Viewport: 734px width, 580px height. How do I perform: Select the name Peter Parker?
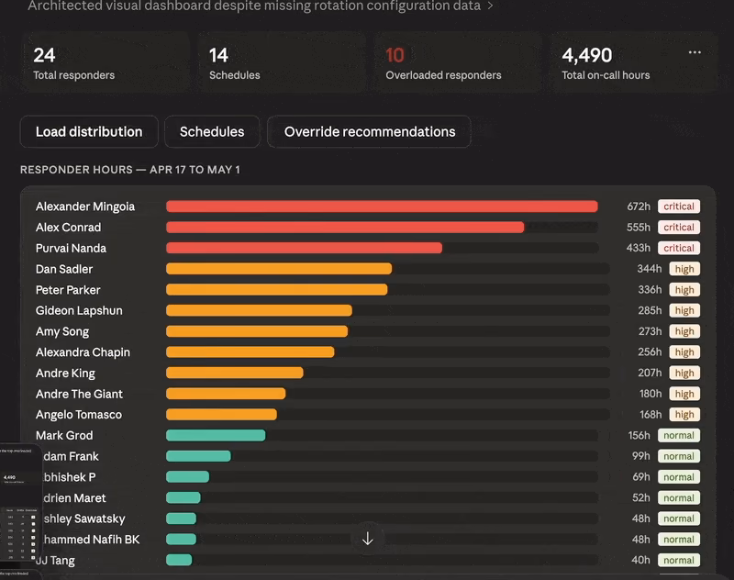click(68, 290)
